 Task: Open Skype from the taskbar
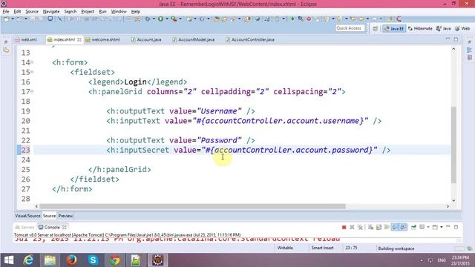click(93, 260)
